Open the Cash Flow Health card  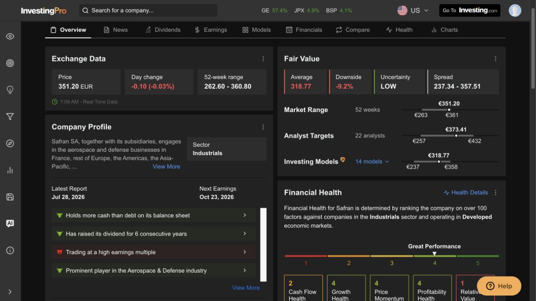point(303,288)
